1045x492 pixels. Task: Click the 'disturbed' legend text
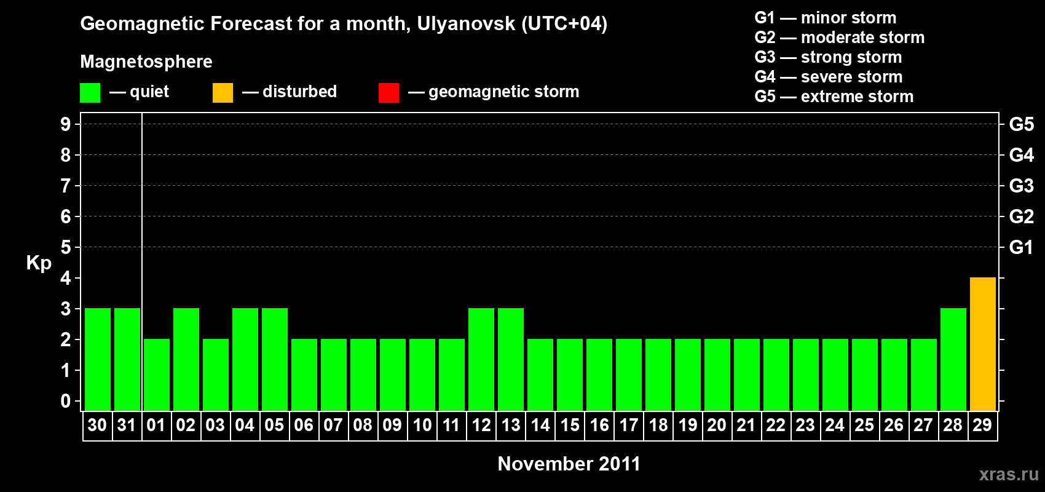(x=300, y=92)
